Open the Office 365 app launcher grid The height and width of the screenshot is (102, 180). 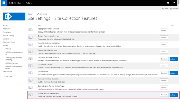pos(4,3)
